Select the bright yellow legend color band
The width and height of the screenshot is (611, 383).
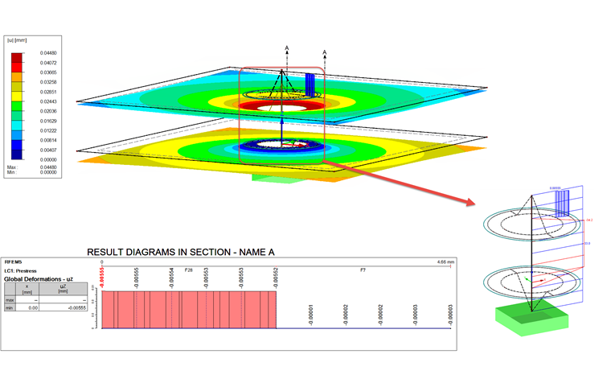[x=17, y=97]
